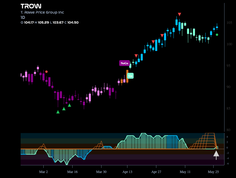
Task: Click the 80 price axis label
Action: [228, 130]
